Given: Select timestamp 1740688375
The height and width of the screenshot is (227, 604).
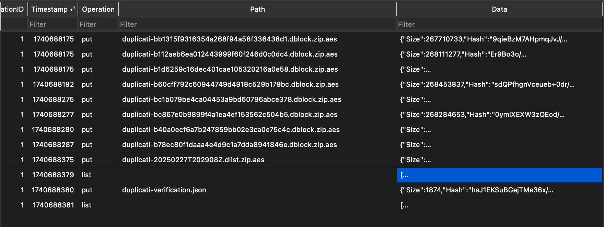Looking at the screenshot, I should tap(53, 160).
